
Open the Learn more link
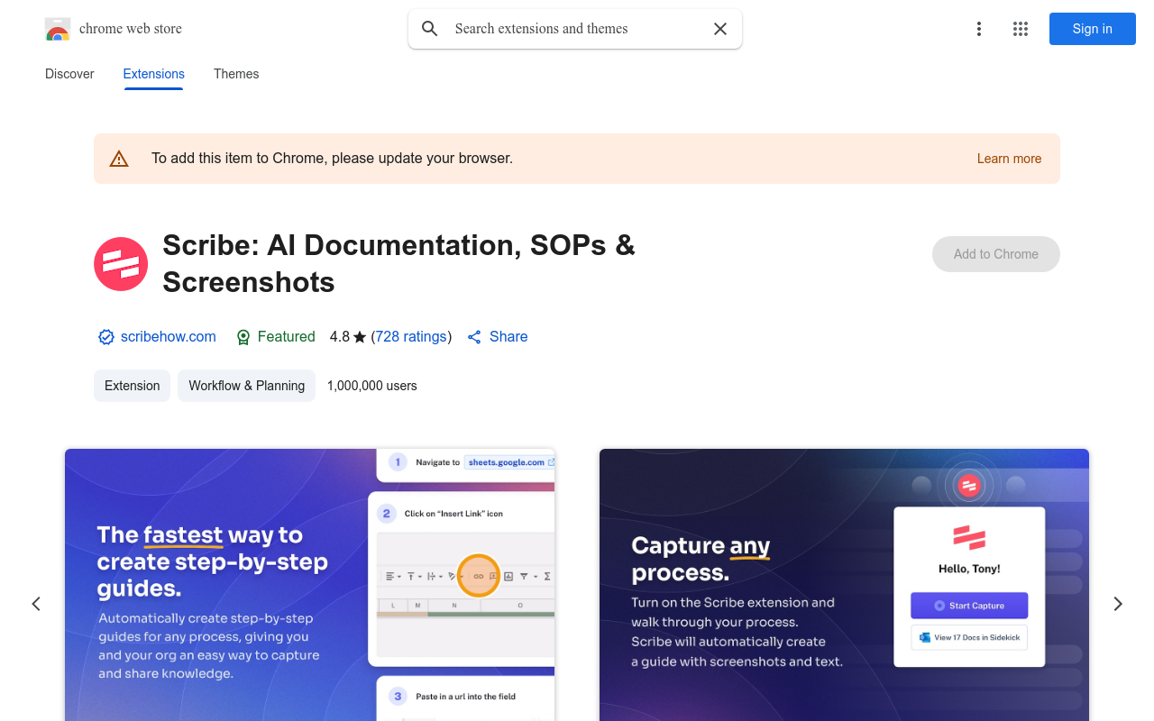pyautogui.click(x=1009, y=159)
